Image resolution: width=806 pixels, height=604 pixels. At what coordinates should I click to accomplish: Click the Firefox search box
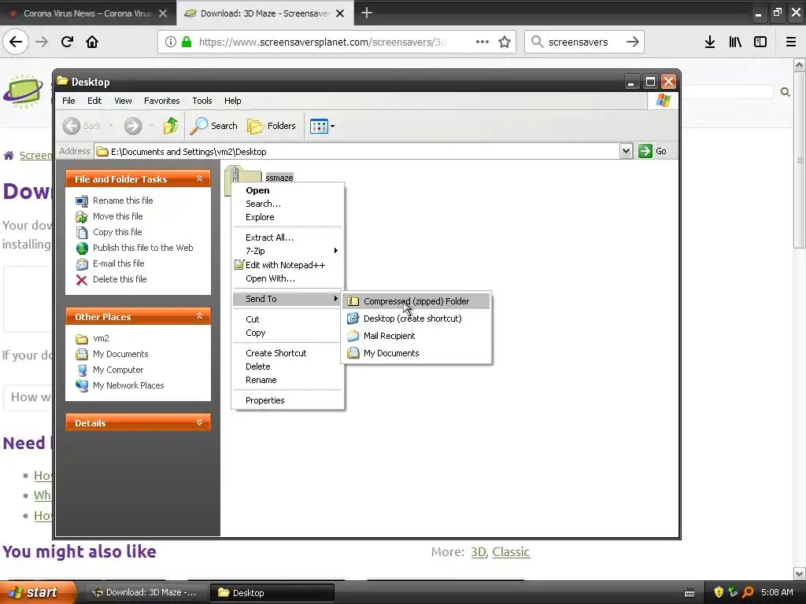coord(585,42)
